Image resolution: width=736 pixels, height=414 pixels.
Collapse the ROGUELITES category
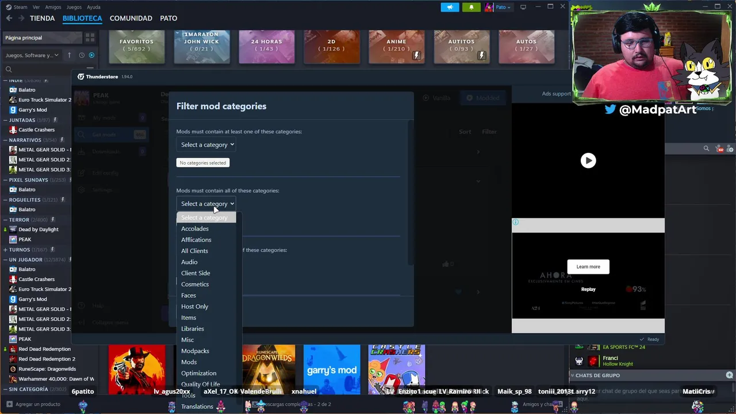tap(5, 200)
